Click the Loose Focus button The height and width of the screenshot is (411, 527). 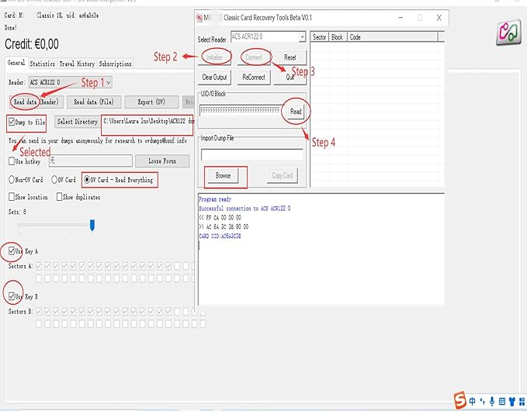162,161
